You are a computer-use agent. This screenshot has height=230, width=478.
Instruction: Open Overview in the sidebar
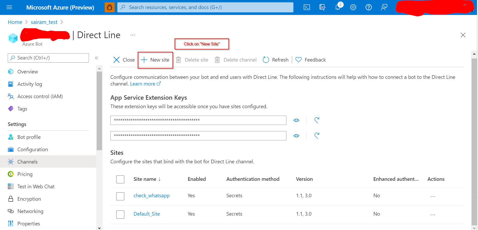coord(28,72)
